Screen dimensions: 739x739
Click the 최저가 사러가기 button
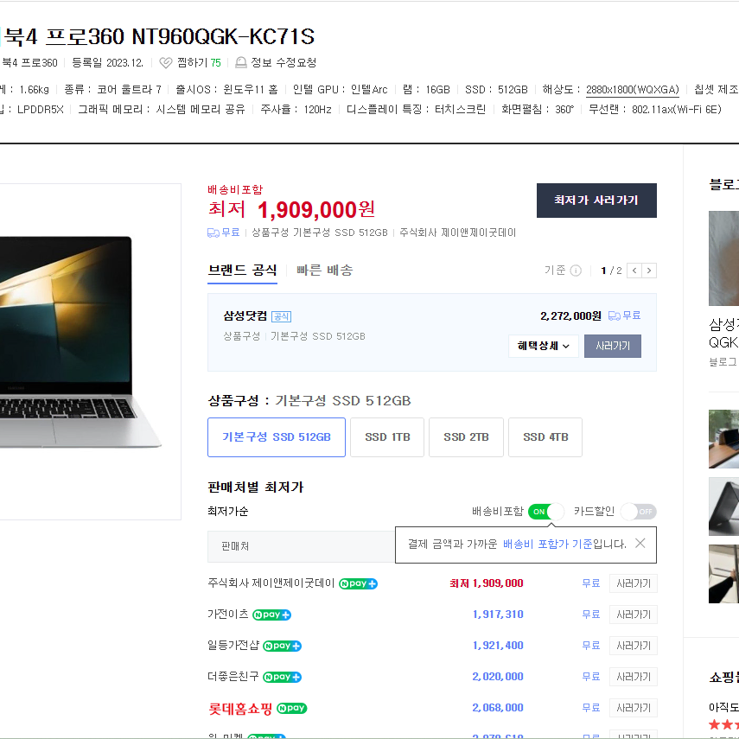click(x=596, y=201)
